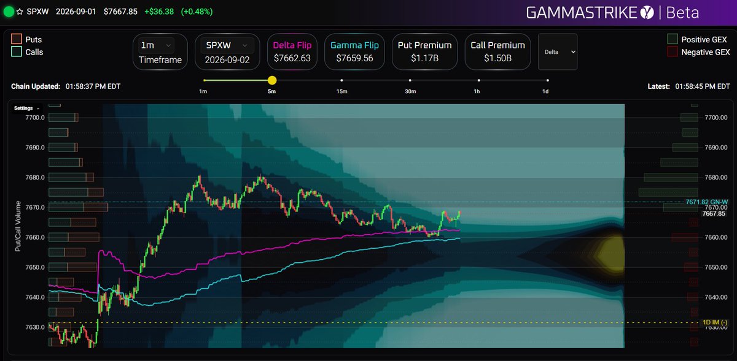Image resolution: width=737 pixels, height=361 pixels.
Task: Expand the chart Settings menu
Action: tap(27, 107)
